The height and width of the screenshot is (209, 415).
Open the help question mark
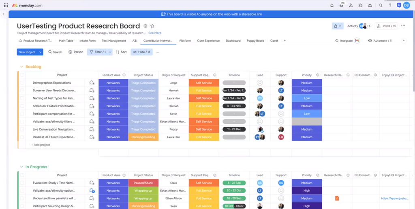[390, 5]
